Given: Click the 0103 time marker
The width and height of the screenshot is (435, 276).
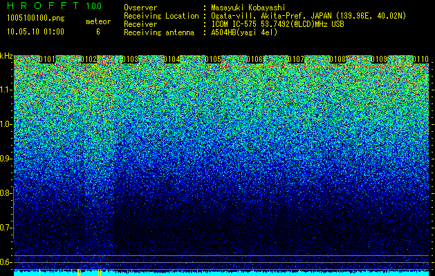Looking at the screenshot, I should coord(130,59).
